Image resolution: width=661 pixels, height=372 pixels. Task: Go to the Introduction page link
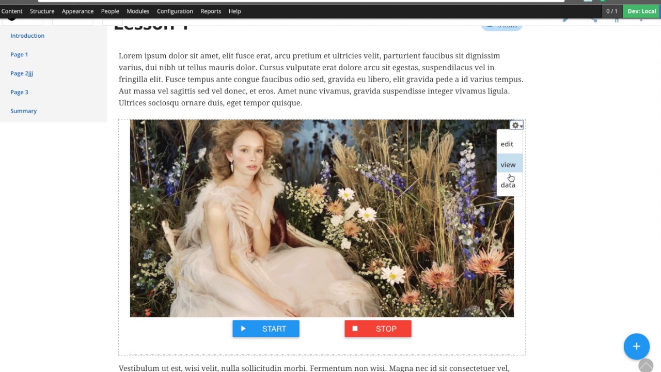[27, 36]
